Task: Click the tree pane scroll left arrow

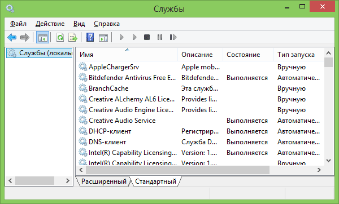Action: [10, 180]
